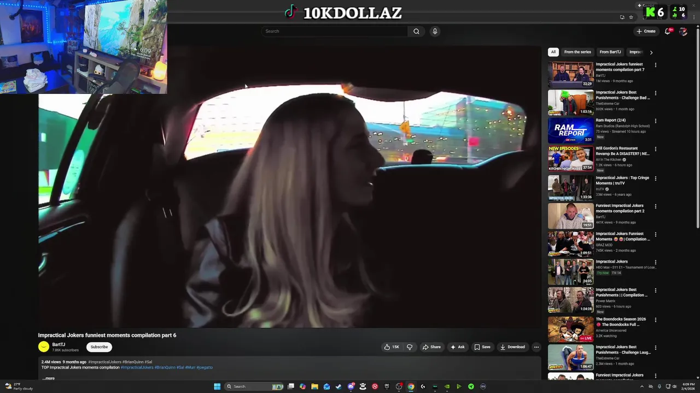
Task: Click the Ask button
Action: pos(457,347)
